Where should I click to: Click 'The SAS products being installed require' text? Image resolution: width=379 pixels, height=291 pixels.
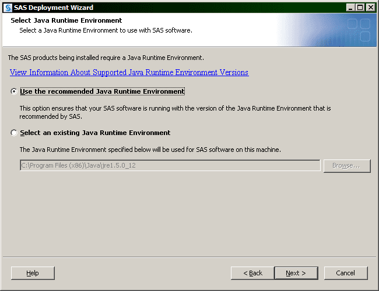106,58
